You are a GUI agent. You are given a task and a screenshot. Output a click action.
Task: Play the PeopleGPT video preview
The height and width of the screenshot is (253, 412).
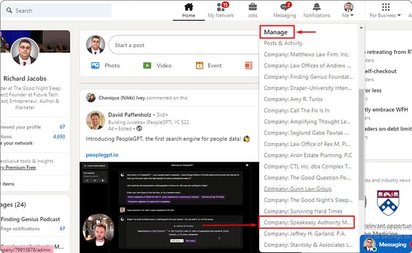click(x=169, y=207)
